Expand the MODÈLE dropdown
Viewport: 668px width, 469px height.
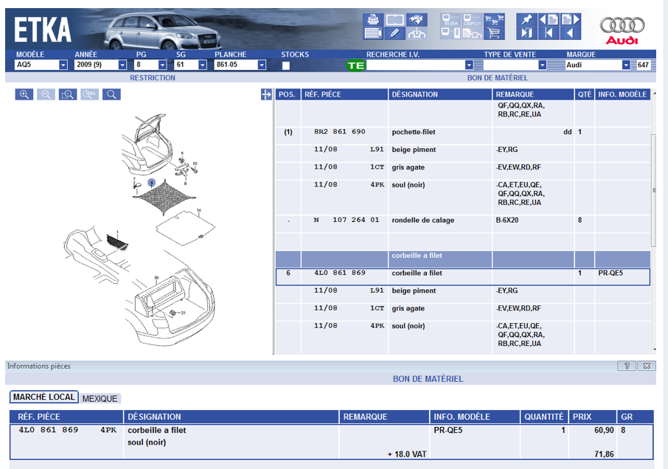(63, 65)
